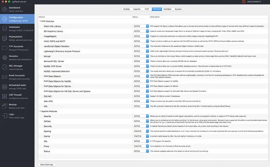Open Email Accounts section

[x=17, y=77]
